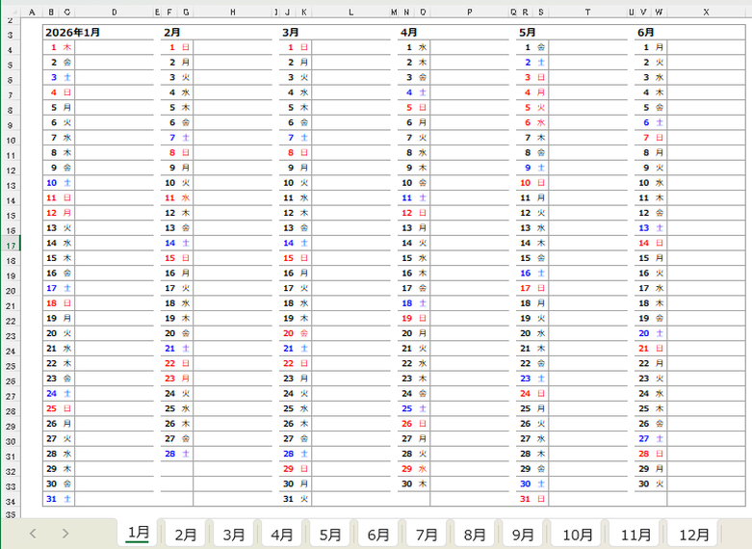
Task: Open the 10月 sheet tab
Action: click(578, 534)
